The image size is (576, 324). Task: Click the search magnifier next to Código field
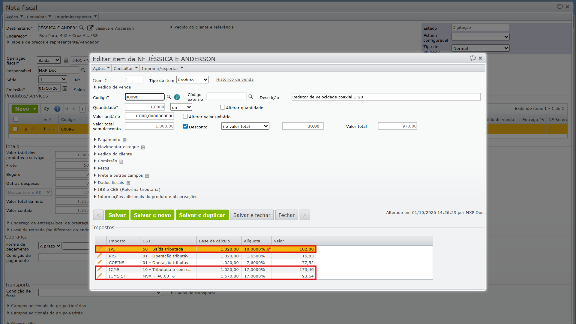click(169, 97)
